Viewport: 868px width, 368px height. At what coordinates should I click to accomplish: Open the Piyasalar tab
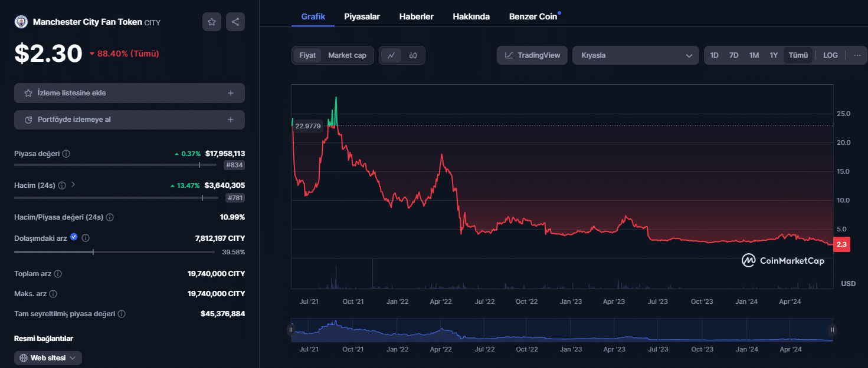click(x=362, y=16)
